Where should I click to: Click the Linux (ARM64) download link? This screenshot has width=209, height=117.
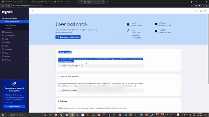136,38
